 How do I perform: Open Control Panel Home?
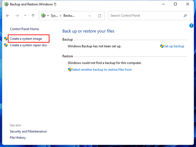24,29
